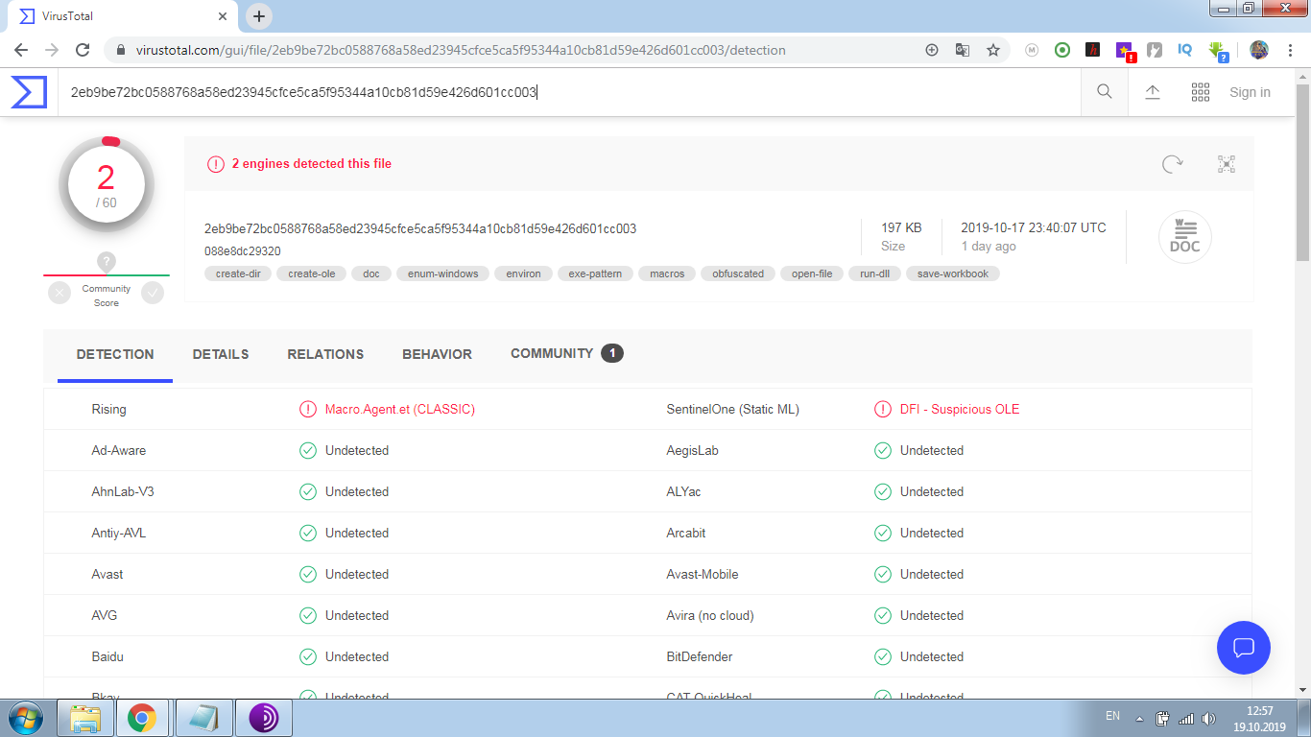Click the Ad-Aware undetected check icon
Image resolution: width=1311 pixels, height=737 pixels.
308,450
